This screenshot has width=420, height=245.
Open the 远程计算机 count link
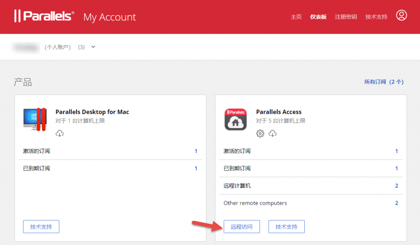tap(396, 186)
